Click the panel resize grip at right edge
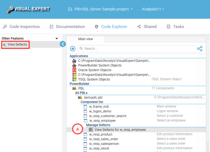Image resolution: width=210 pixels, height=152 pixels. click(x=208, y=147)
